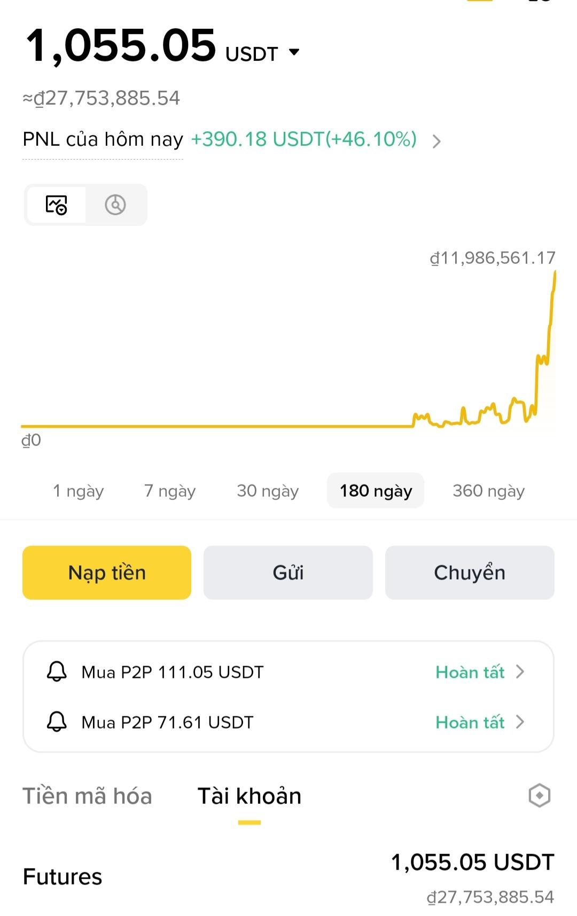Switch to the Tiền mã hóa tab
This screenshot has height=916, width=577.
point(87,796)
